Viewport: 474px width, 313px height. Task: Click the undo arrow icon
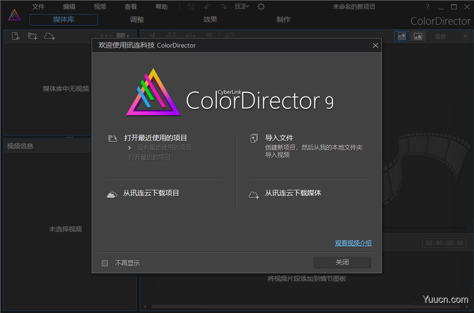(207, 7)
